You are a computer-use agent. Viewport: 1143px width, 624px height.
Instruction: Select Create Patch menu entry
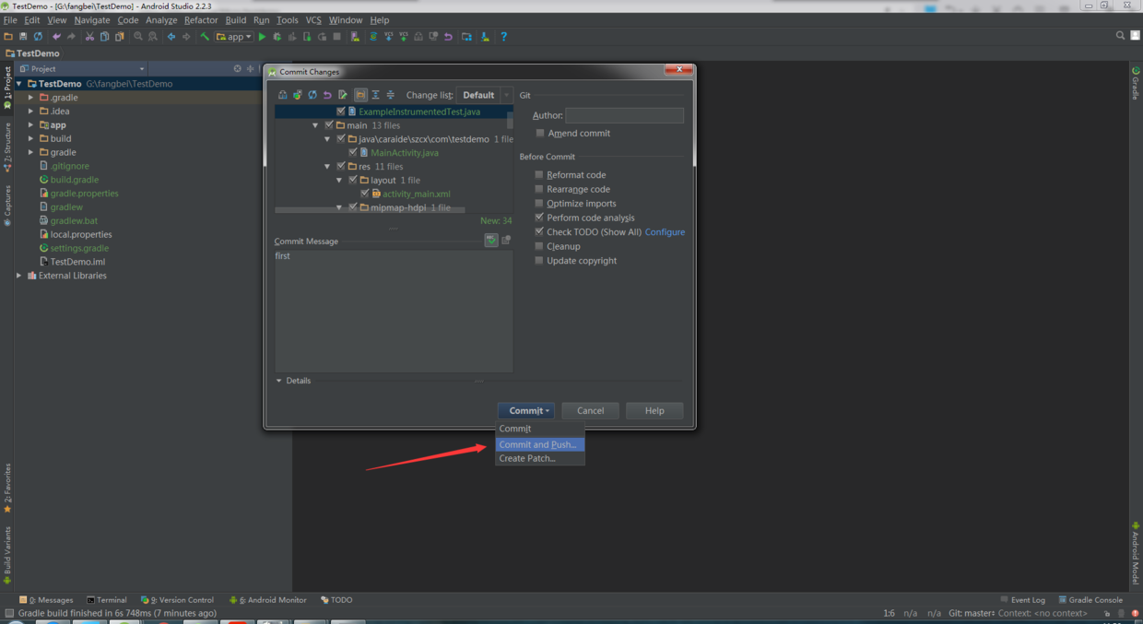click(x=539, y=458)
